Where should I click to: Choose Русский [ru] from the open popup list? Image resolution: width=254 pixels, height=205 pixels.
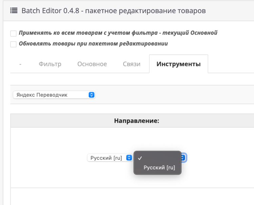[x=159, y=167]
